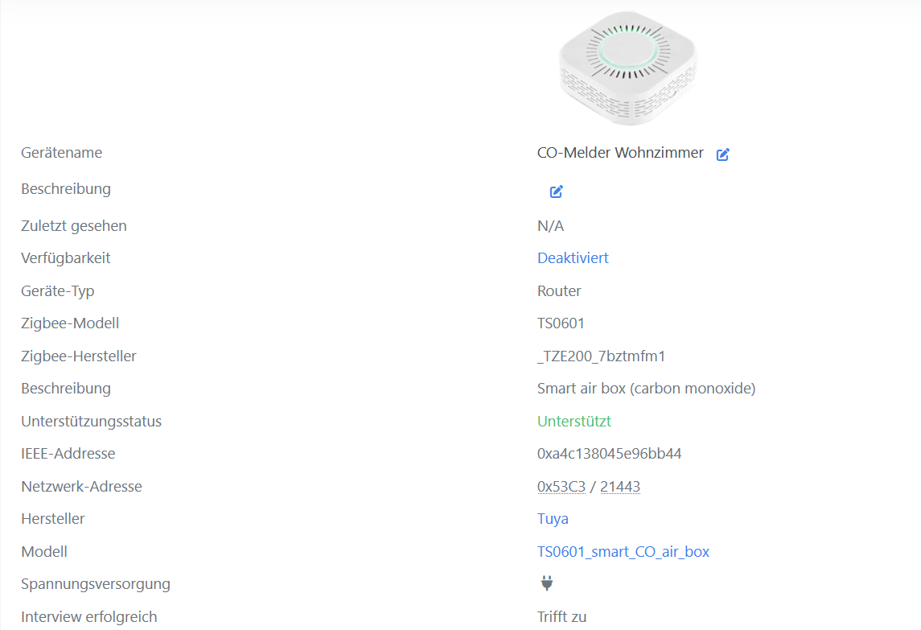Screen dimensions: 921x630
Task: Click the Netzwerk-Adresse label
Action: (81, 486)
